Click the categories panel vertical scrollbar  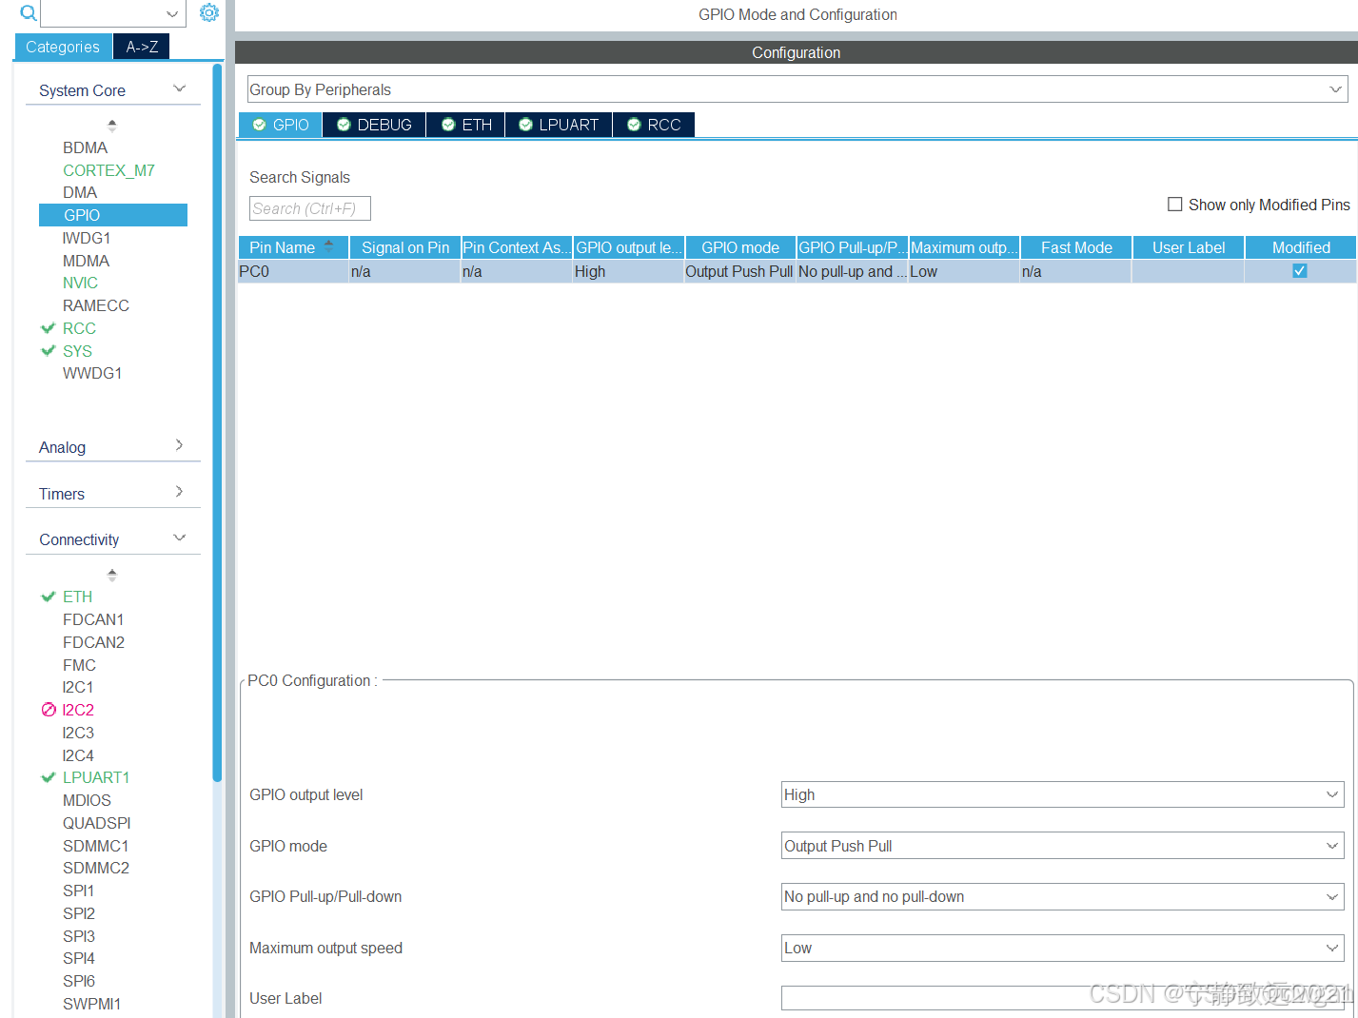click(217, 422)
